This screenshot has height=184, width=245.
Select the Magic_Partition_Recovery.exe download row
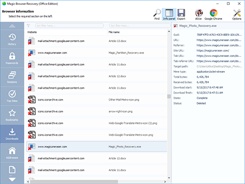click(97, 53)
